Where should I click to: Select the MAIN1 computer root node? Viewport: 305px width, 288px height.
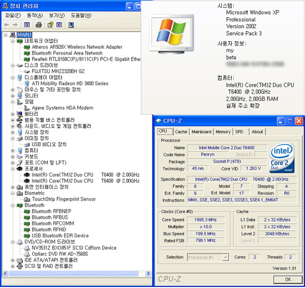[x=24, y=35]
